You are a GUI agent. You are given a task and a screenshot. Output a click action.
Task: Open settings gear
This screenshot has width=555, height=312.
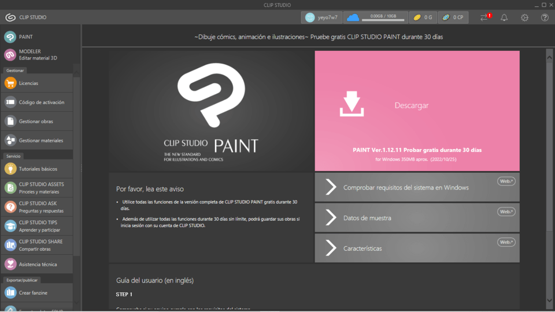pyautogui.click(x=524, y=17)
